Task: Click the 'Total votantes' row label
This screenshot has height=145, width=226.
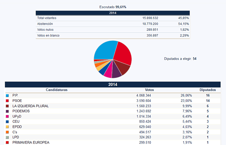Action: point(47,18)
